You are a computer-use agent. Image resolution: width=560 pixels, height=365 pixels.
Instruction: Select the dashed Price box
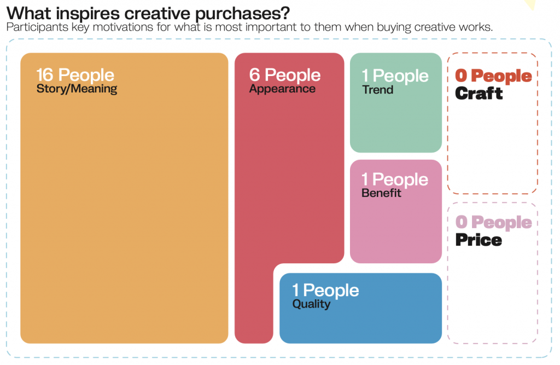pyautogui.click(x=493, y=273)
